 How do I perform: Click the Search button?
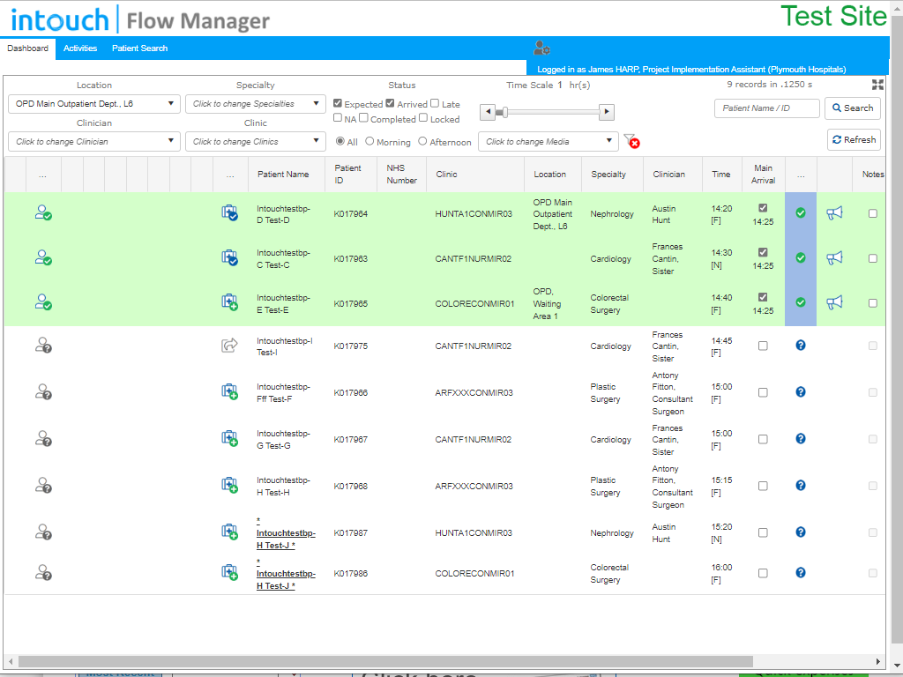coord(853,108)
